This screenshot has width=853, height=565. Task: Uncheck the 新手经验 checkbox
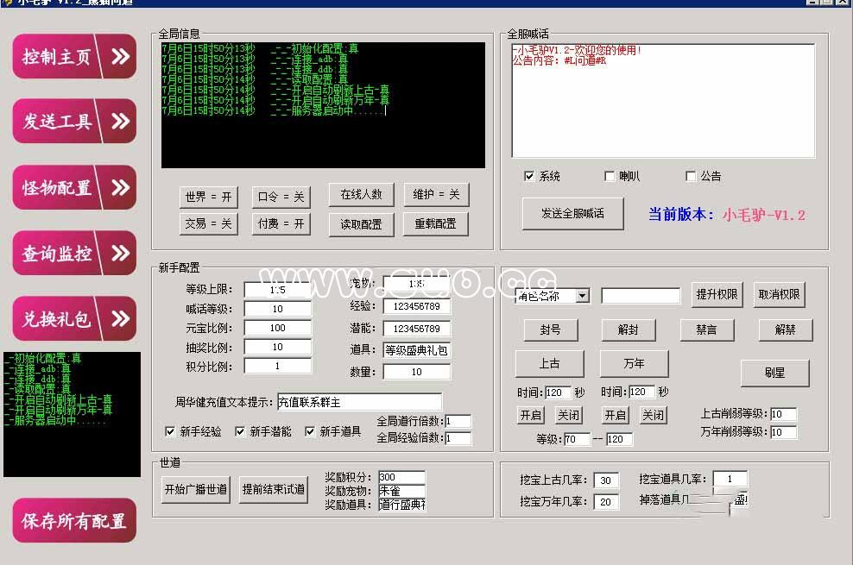[x=170, y=431]
